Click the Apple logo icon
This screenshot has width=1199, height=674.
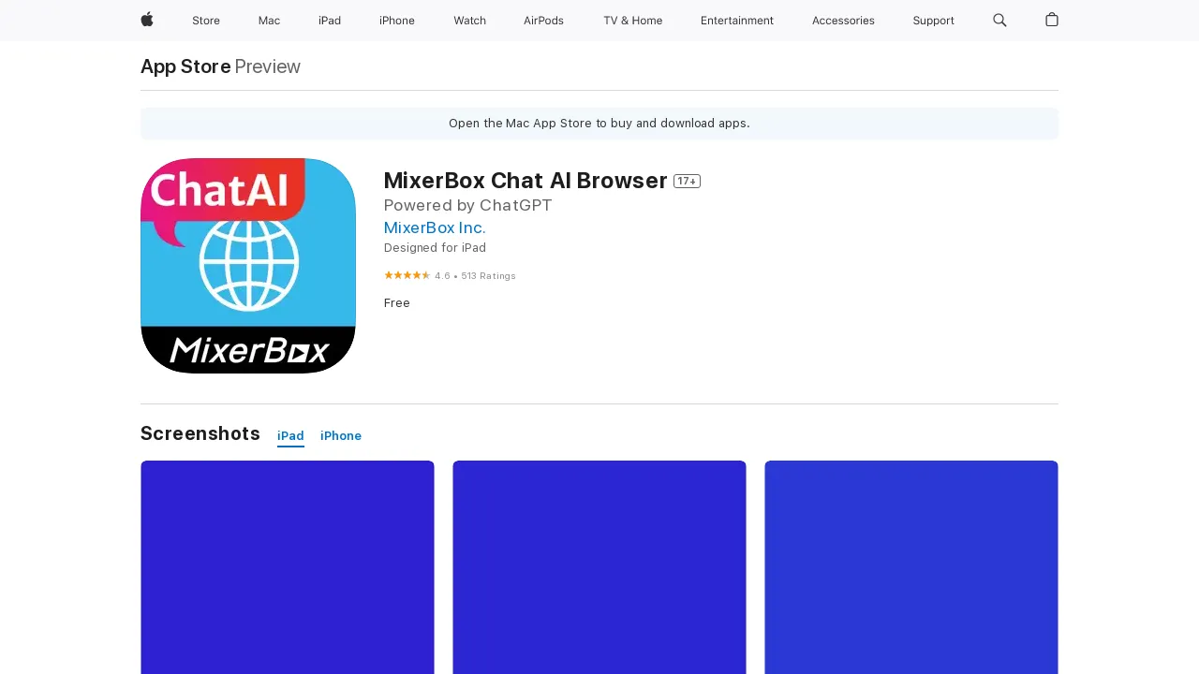coord(147,21)
